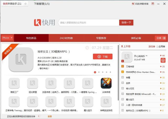Download 地牢女王 featured app

pyautogui.click(x=103, y=57)
